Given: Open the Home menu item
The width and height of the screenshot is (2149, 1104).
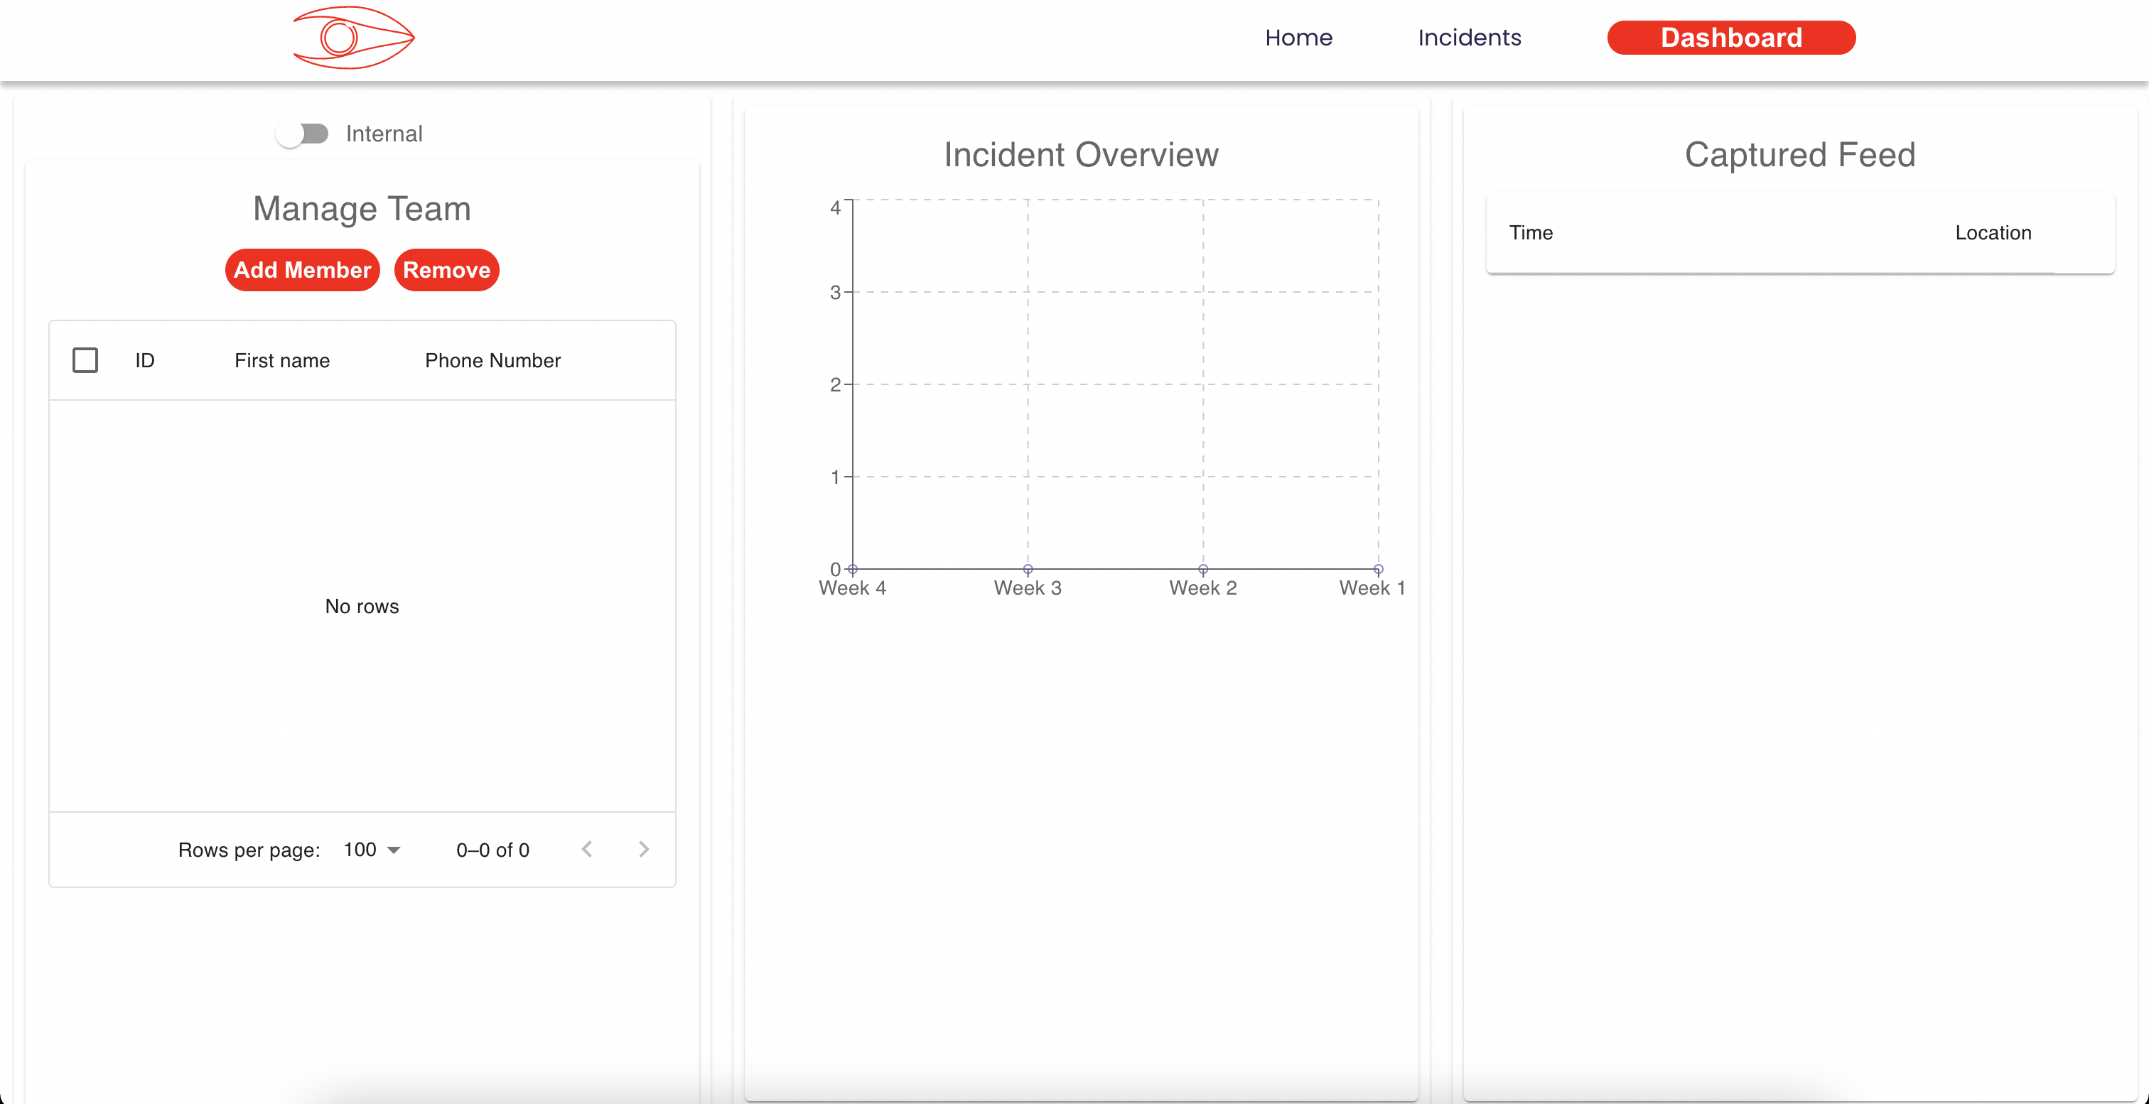Looking at the screenshot, I should coord(1298,38).
